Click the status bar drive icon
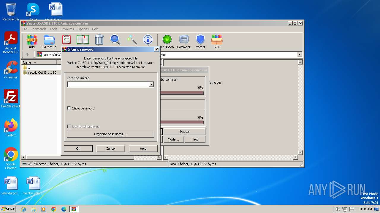The image size is (380, 213). tap(24, 164)
